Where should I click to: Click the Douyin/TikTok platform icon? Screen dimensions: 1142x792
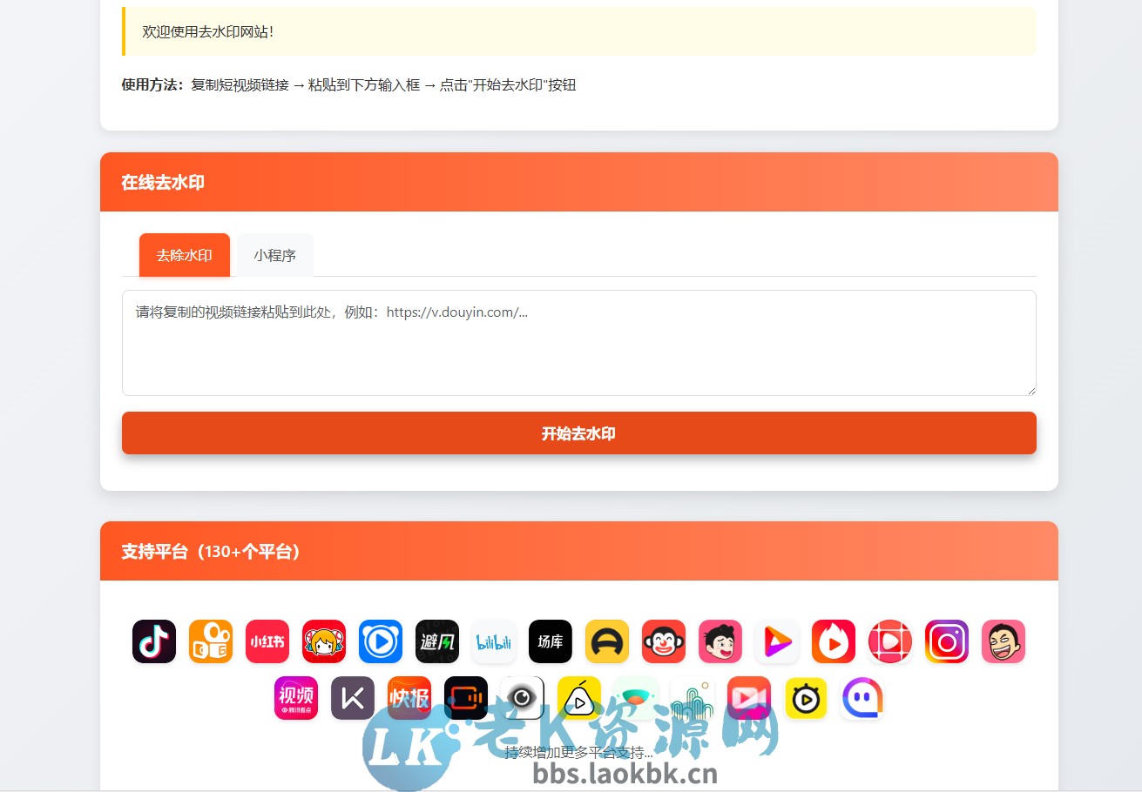154,641
